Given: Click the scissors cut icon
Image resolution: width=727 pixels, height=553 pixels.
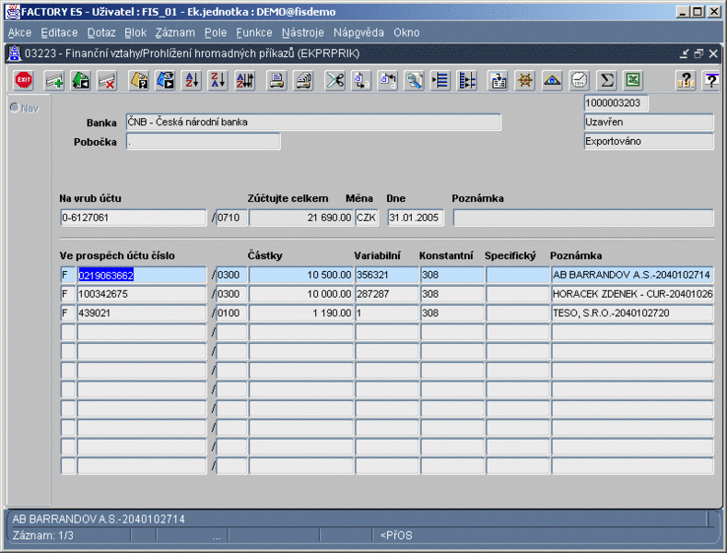Looking at the screenshot, I should (334, 80).
